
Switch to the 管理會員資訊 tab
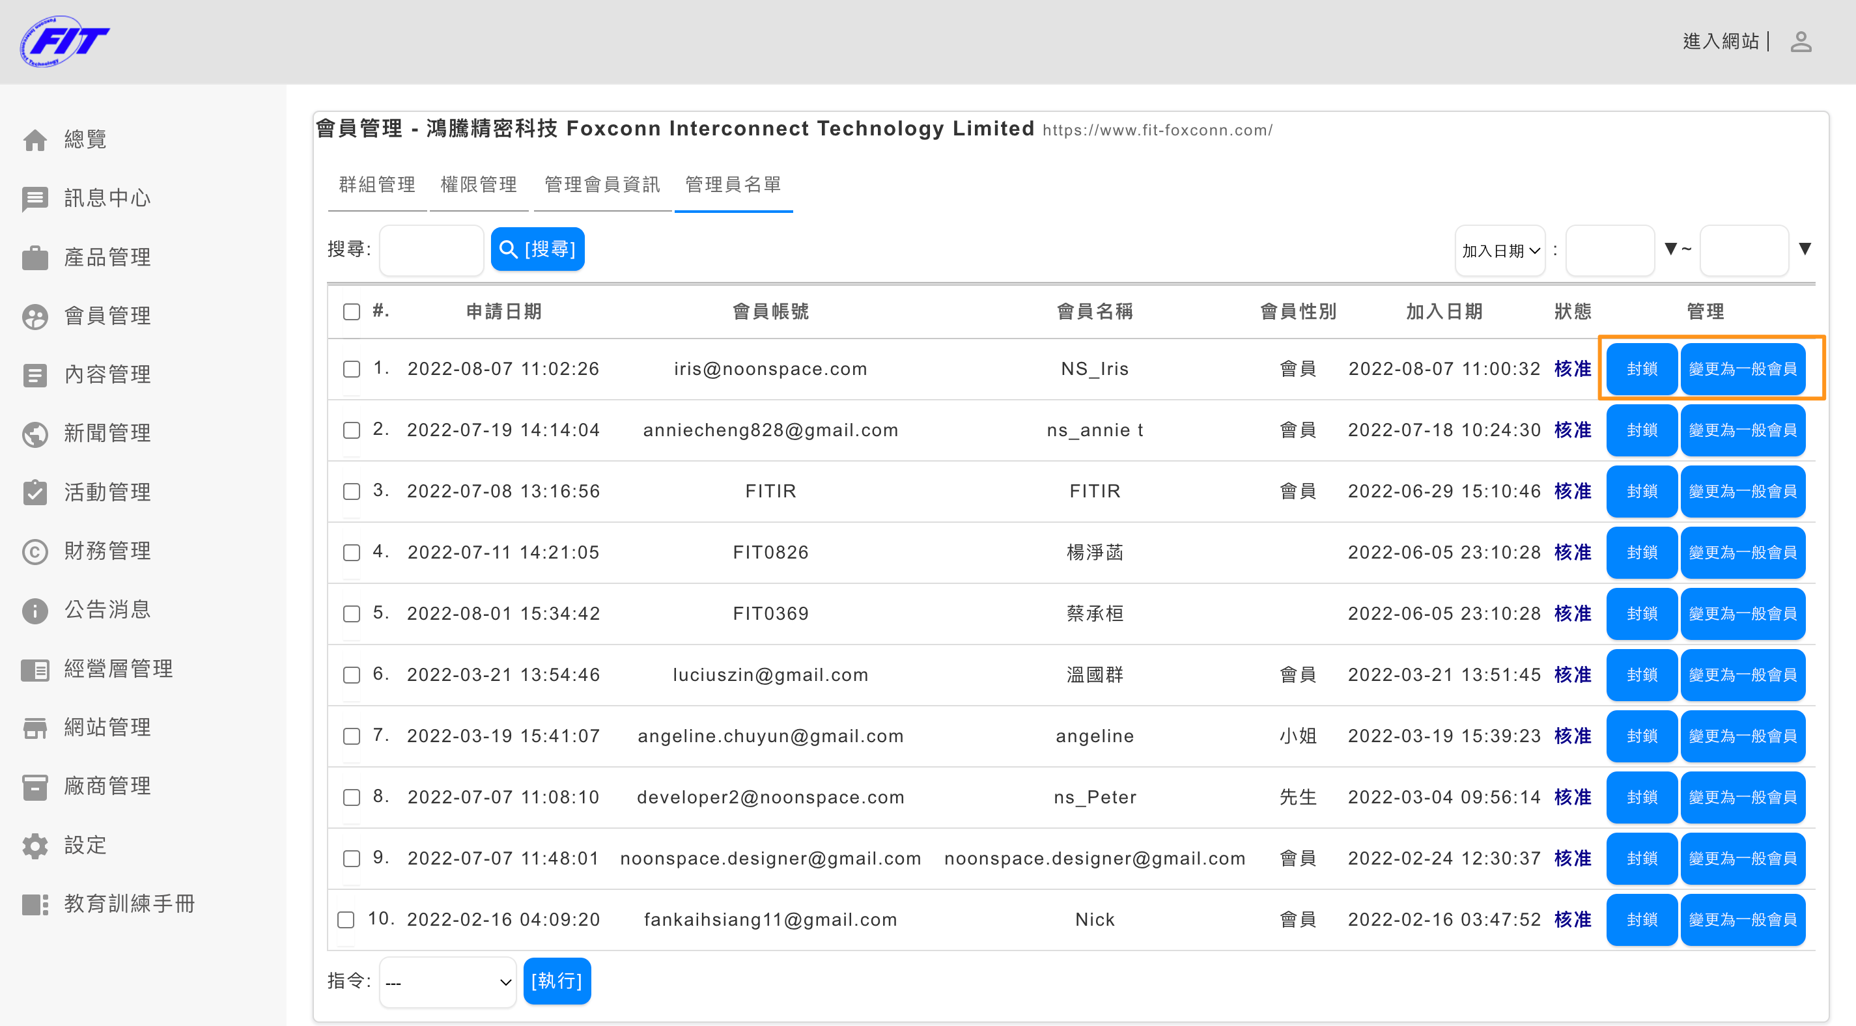pyautogui.click(x=602, y=185)
